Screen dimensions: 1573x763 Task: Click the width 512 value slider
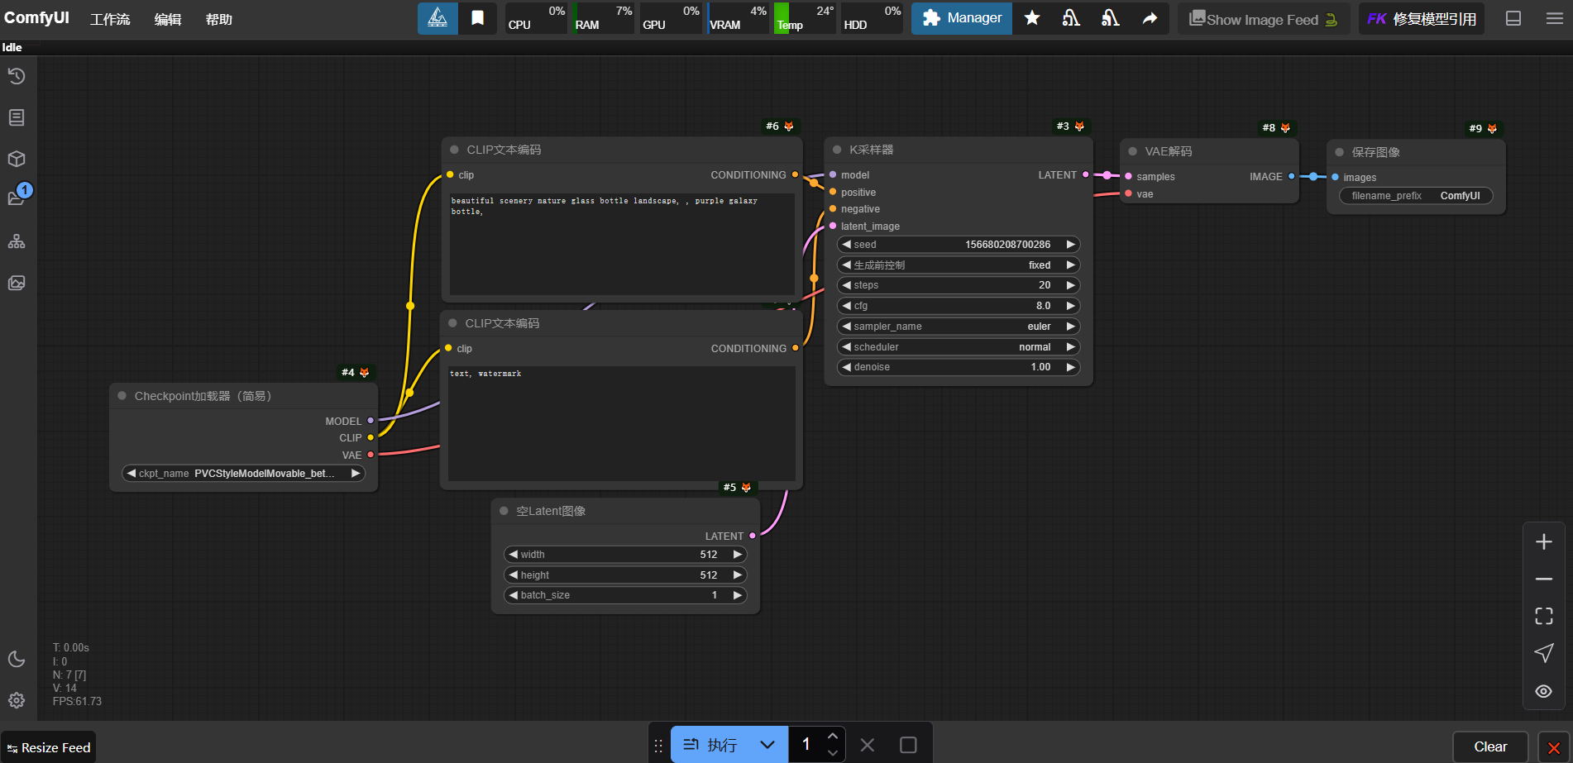[625, 555]
